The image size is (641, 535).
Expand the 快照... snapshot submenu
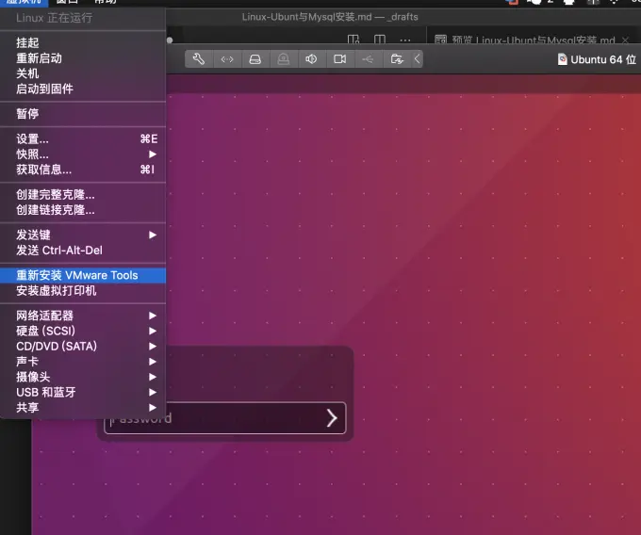pos(83,154)
